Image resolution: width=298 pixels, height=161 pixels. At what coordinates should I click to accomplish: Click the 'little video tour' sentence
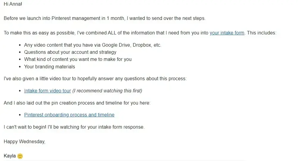click(x=95, y=79)
